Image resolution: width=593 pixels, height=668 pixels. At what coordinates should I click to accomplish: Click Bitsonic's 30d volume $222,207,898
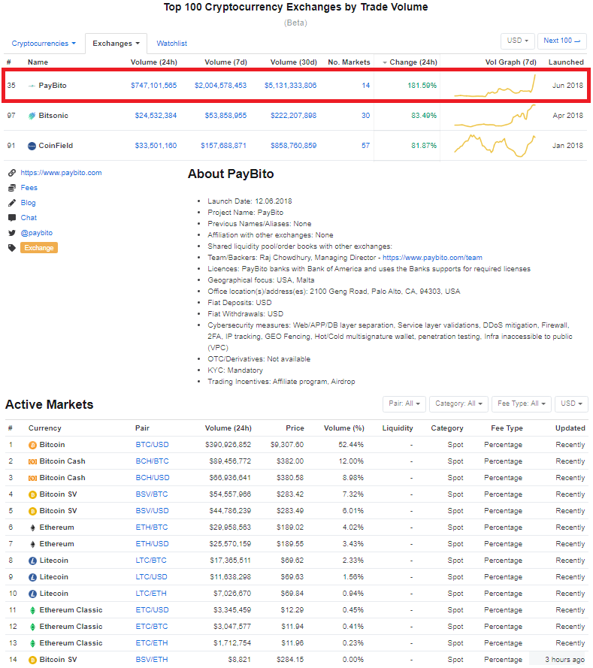click(x=294, y=116)
